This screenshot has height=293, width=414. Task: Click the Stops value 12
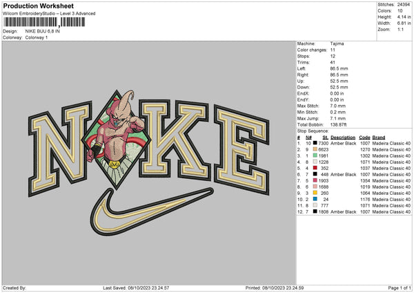[x=333, y=56]
